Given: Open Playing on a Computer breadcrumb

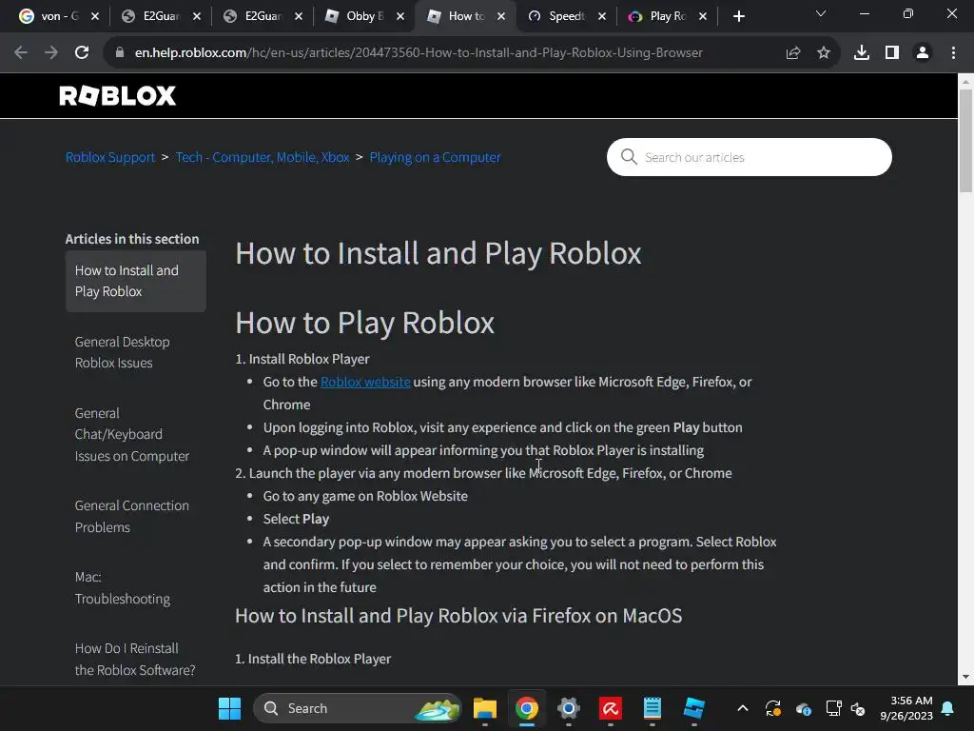Looking at the screenshot, I should [x=435, y=157].
